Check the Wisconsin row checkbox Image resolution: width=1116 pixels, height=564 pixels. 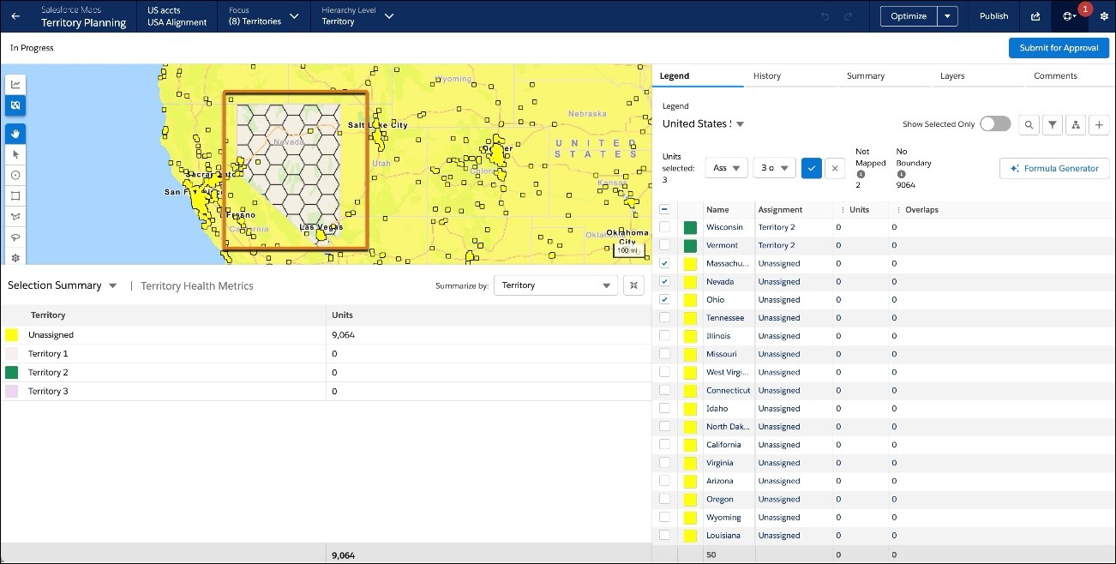click(665, 227)
